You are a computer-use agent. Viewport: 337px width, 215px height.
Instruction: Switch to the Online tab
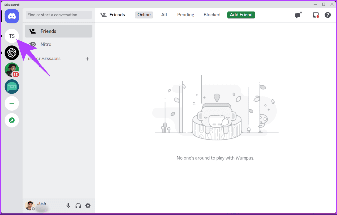click(x=144, y=15)
